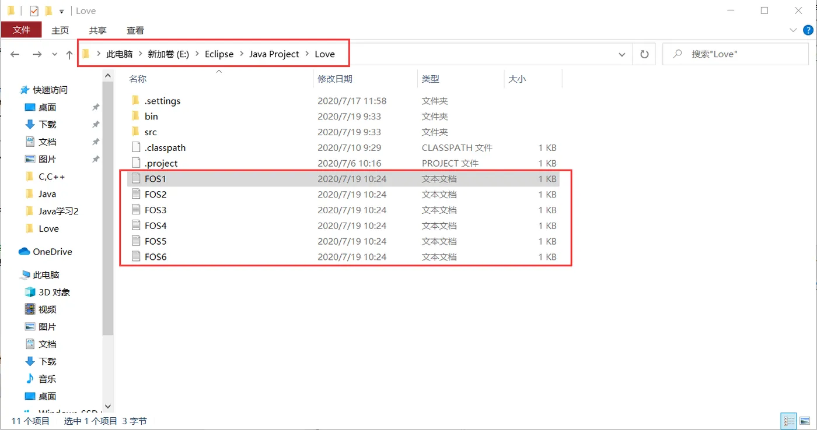
Task: Switch to the 共享 ribbon tab
Action: click(x=97, y=30)
